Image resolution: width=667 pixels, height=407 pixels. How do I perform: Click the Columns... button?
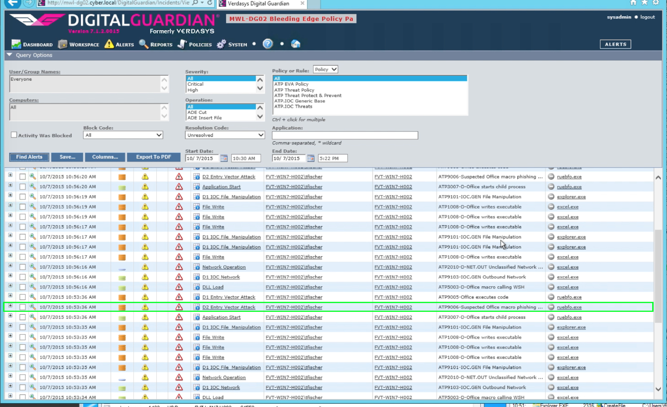click(105, 157)
